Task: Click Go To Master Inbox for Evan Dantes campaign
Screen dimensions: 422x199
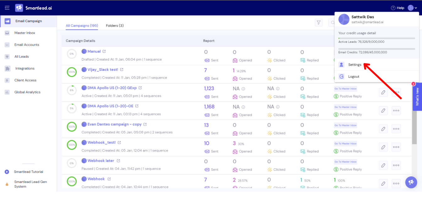Action: pos(345,125)
